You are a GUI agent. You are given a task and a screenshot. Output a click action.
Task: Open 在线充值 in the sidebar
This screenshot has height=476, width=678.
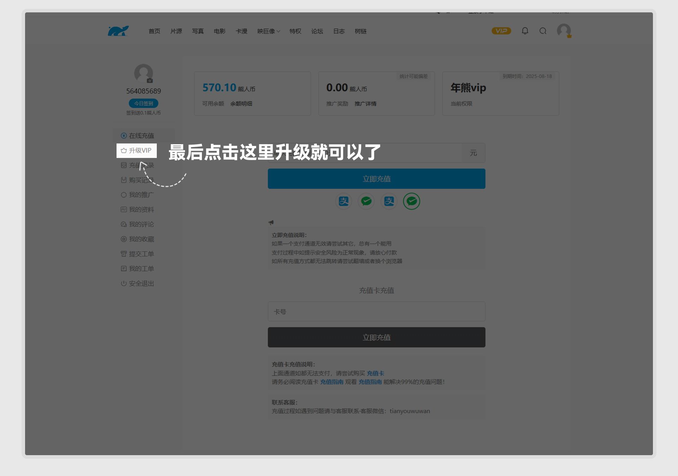[143, 136]
